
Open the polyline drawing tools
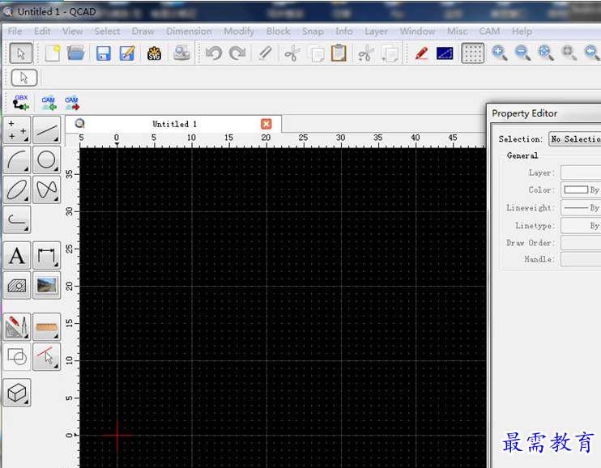point(17,219)
